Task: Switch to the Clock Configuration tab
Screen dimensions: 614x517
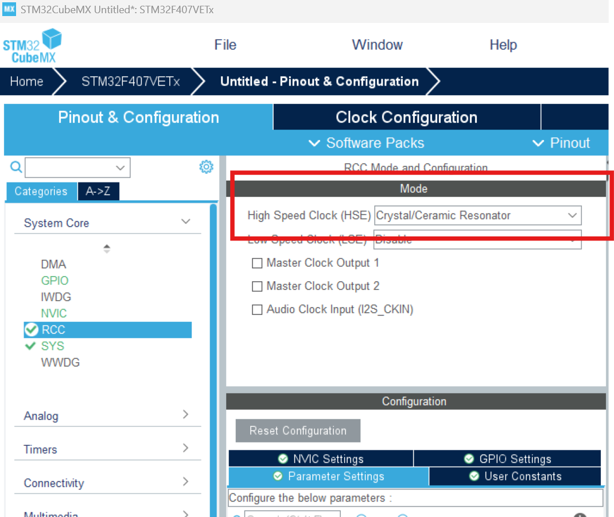Action: point(406,117)
